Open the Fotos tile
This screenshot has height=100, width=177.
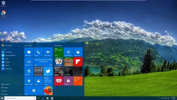point(38,81)
